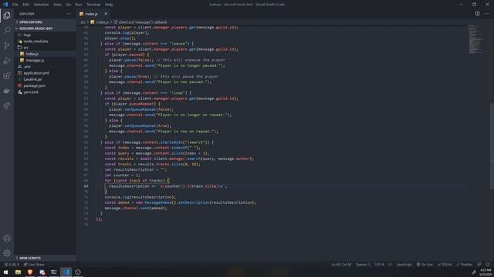This screenshot has height=277, width=494.
Task: Open the Go menu
Action: point(69,5)
